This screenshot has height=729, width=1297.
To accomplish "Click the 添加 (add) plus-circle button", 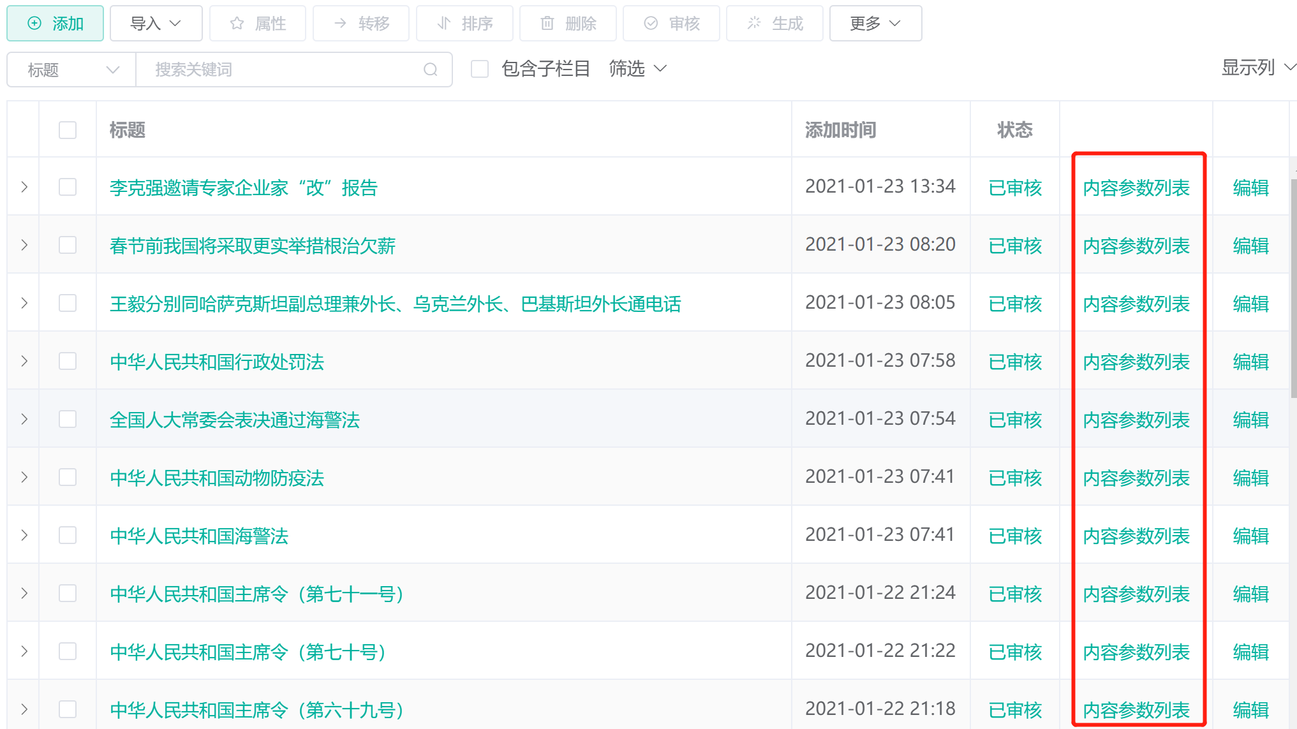I will [x=56, y=24].
